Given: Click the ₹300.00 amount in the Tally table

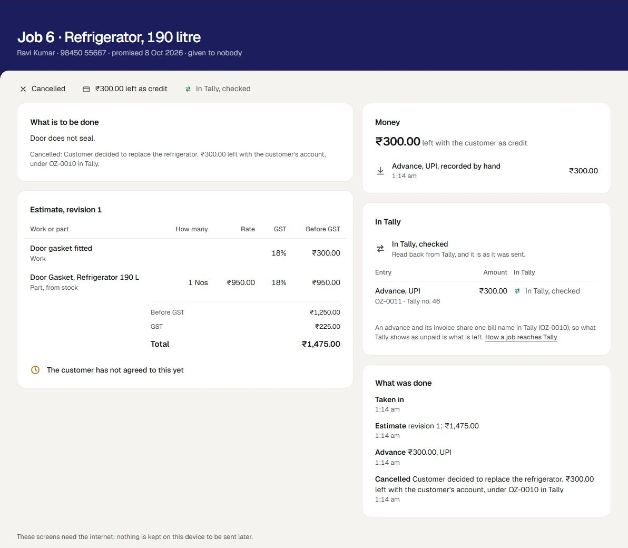Looking at the screenshot, I should pyautogui.click(x=493, y=291).
